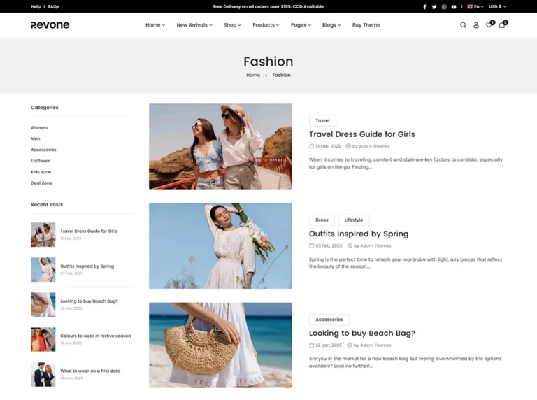Viewport: 537px width, 400px height.
Task: Click the Lifestyle tag button
Action: coord(353,220)
